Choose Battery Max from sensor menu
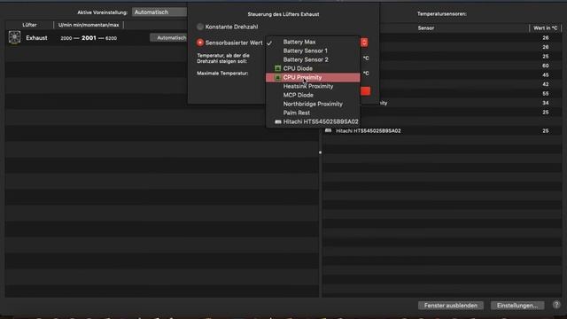 (313, 42)
